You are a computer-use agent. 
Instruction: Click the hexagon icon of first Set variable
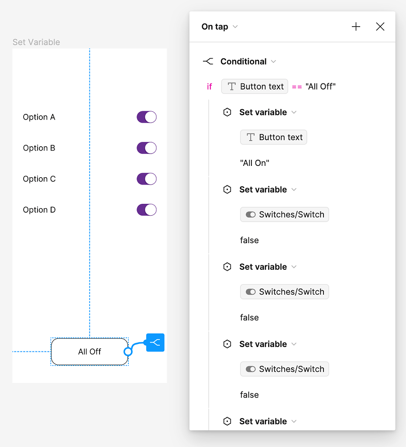point(227,112)
